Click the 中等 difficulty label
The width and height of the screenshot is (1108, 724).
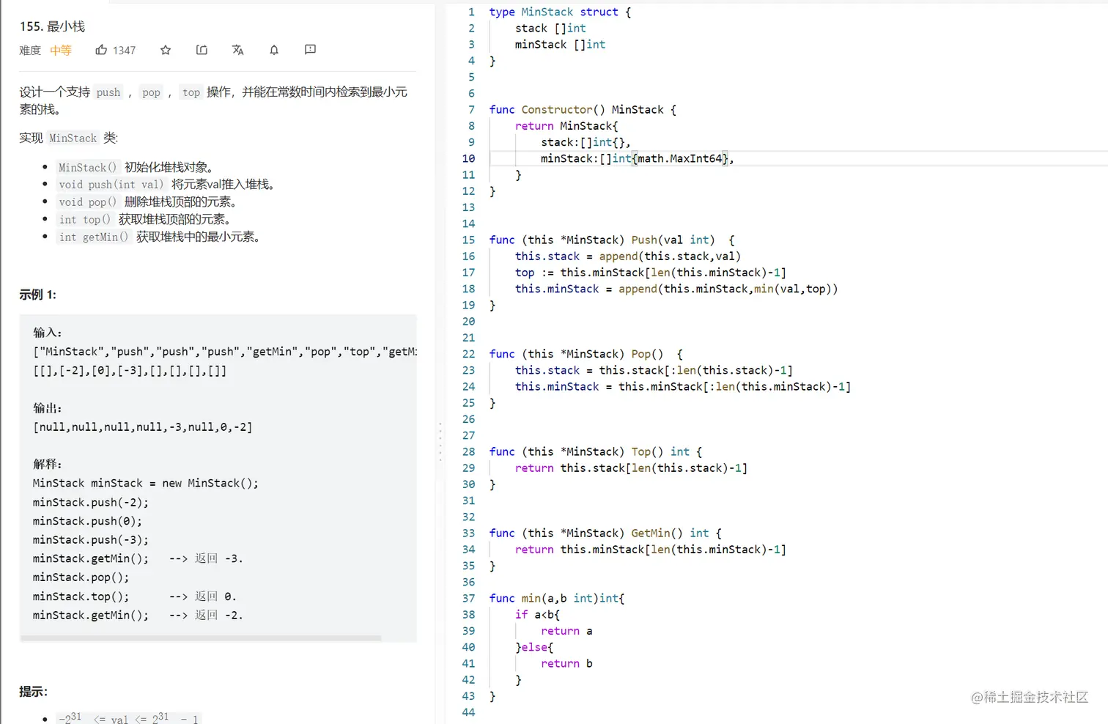61,51
